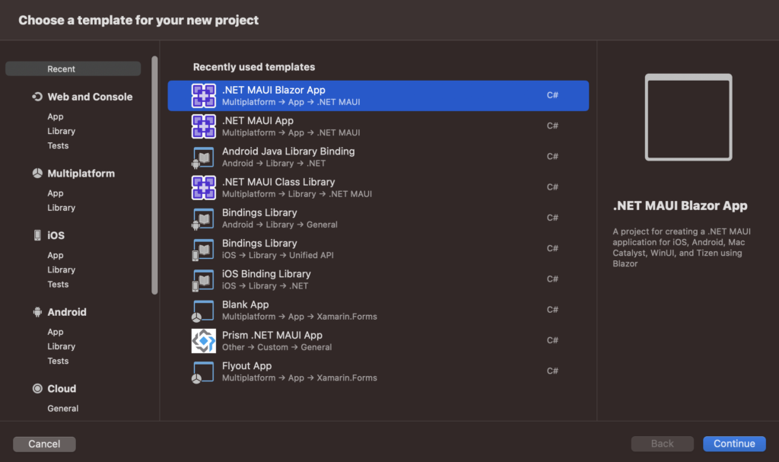Open the C# language selector for .NET MAUI App
Image resolution: width=779 pixels, height=462 pixels.
coord(553,126)
